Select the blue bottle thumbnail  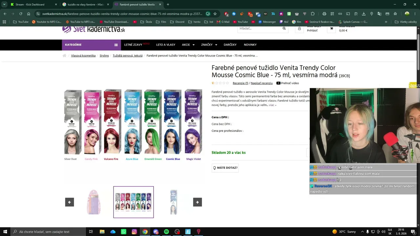174,202
